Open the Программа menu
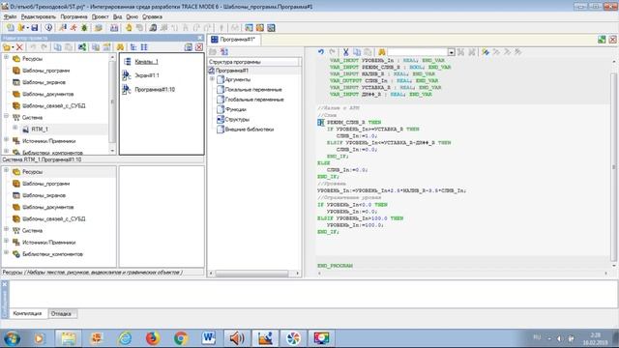The width and height of the screenshot is (619, 348). [74, 17]
